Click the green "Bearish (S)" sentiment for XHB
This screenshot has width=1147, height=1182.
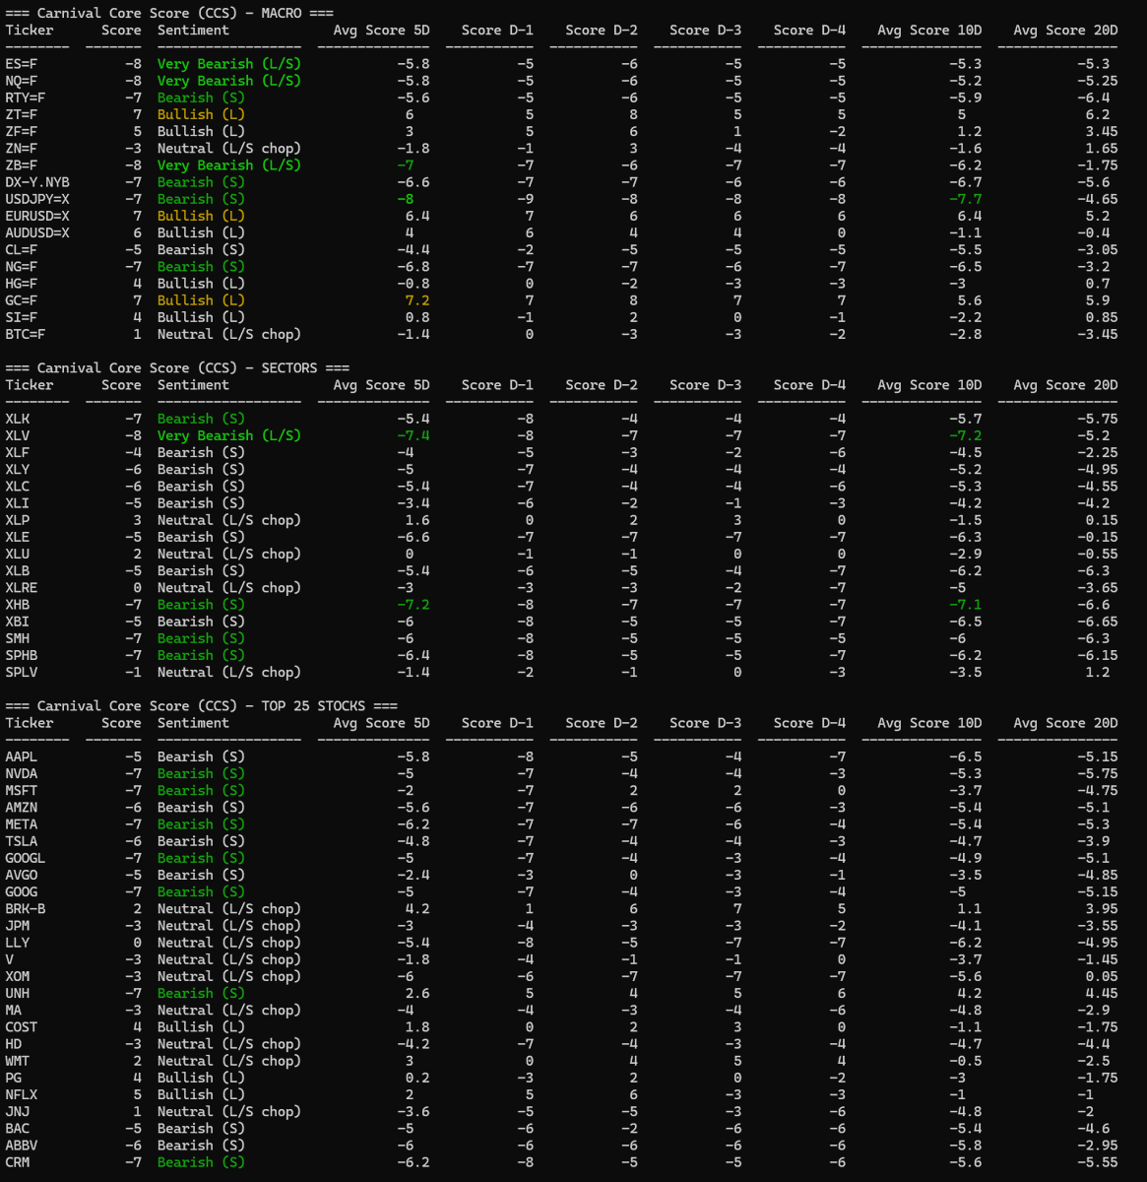(201, 605)
